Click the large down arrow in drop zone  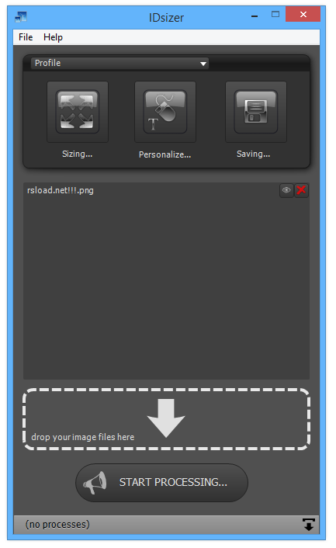tap(166, 418)
